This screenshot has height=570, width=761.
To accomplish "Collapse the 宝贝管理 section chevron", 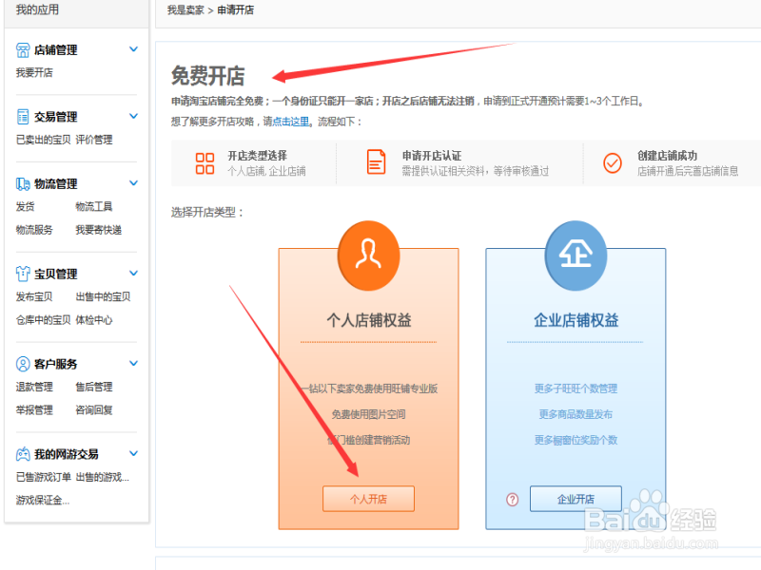I will [x=133, y=274].
